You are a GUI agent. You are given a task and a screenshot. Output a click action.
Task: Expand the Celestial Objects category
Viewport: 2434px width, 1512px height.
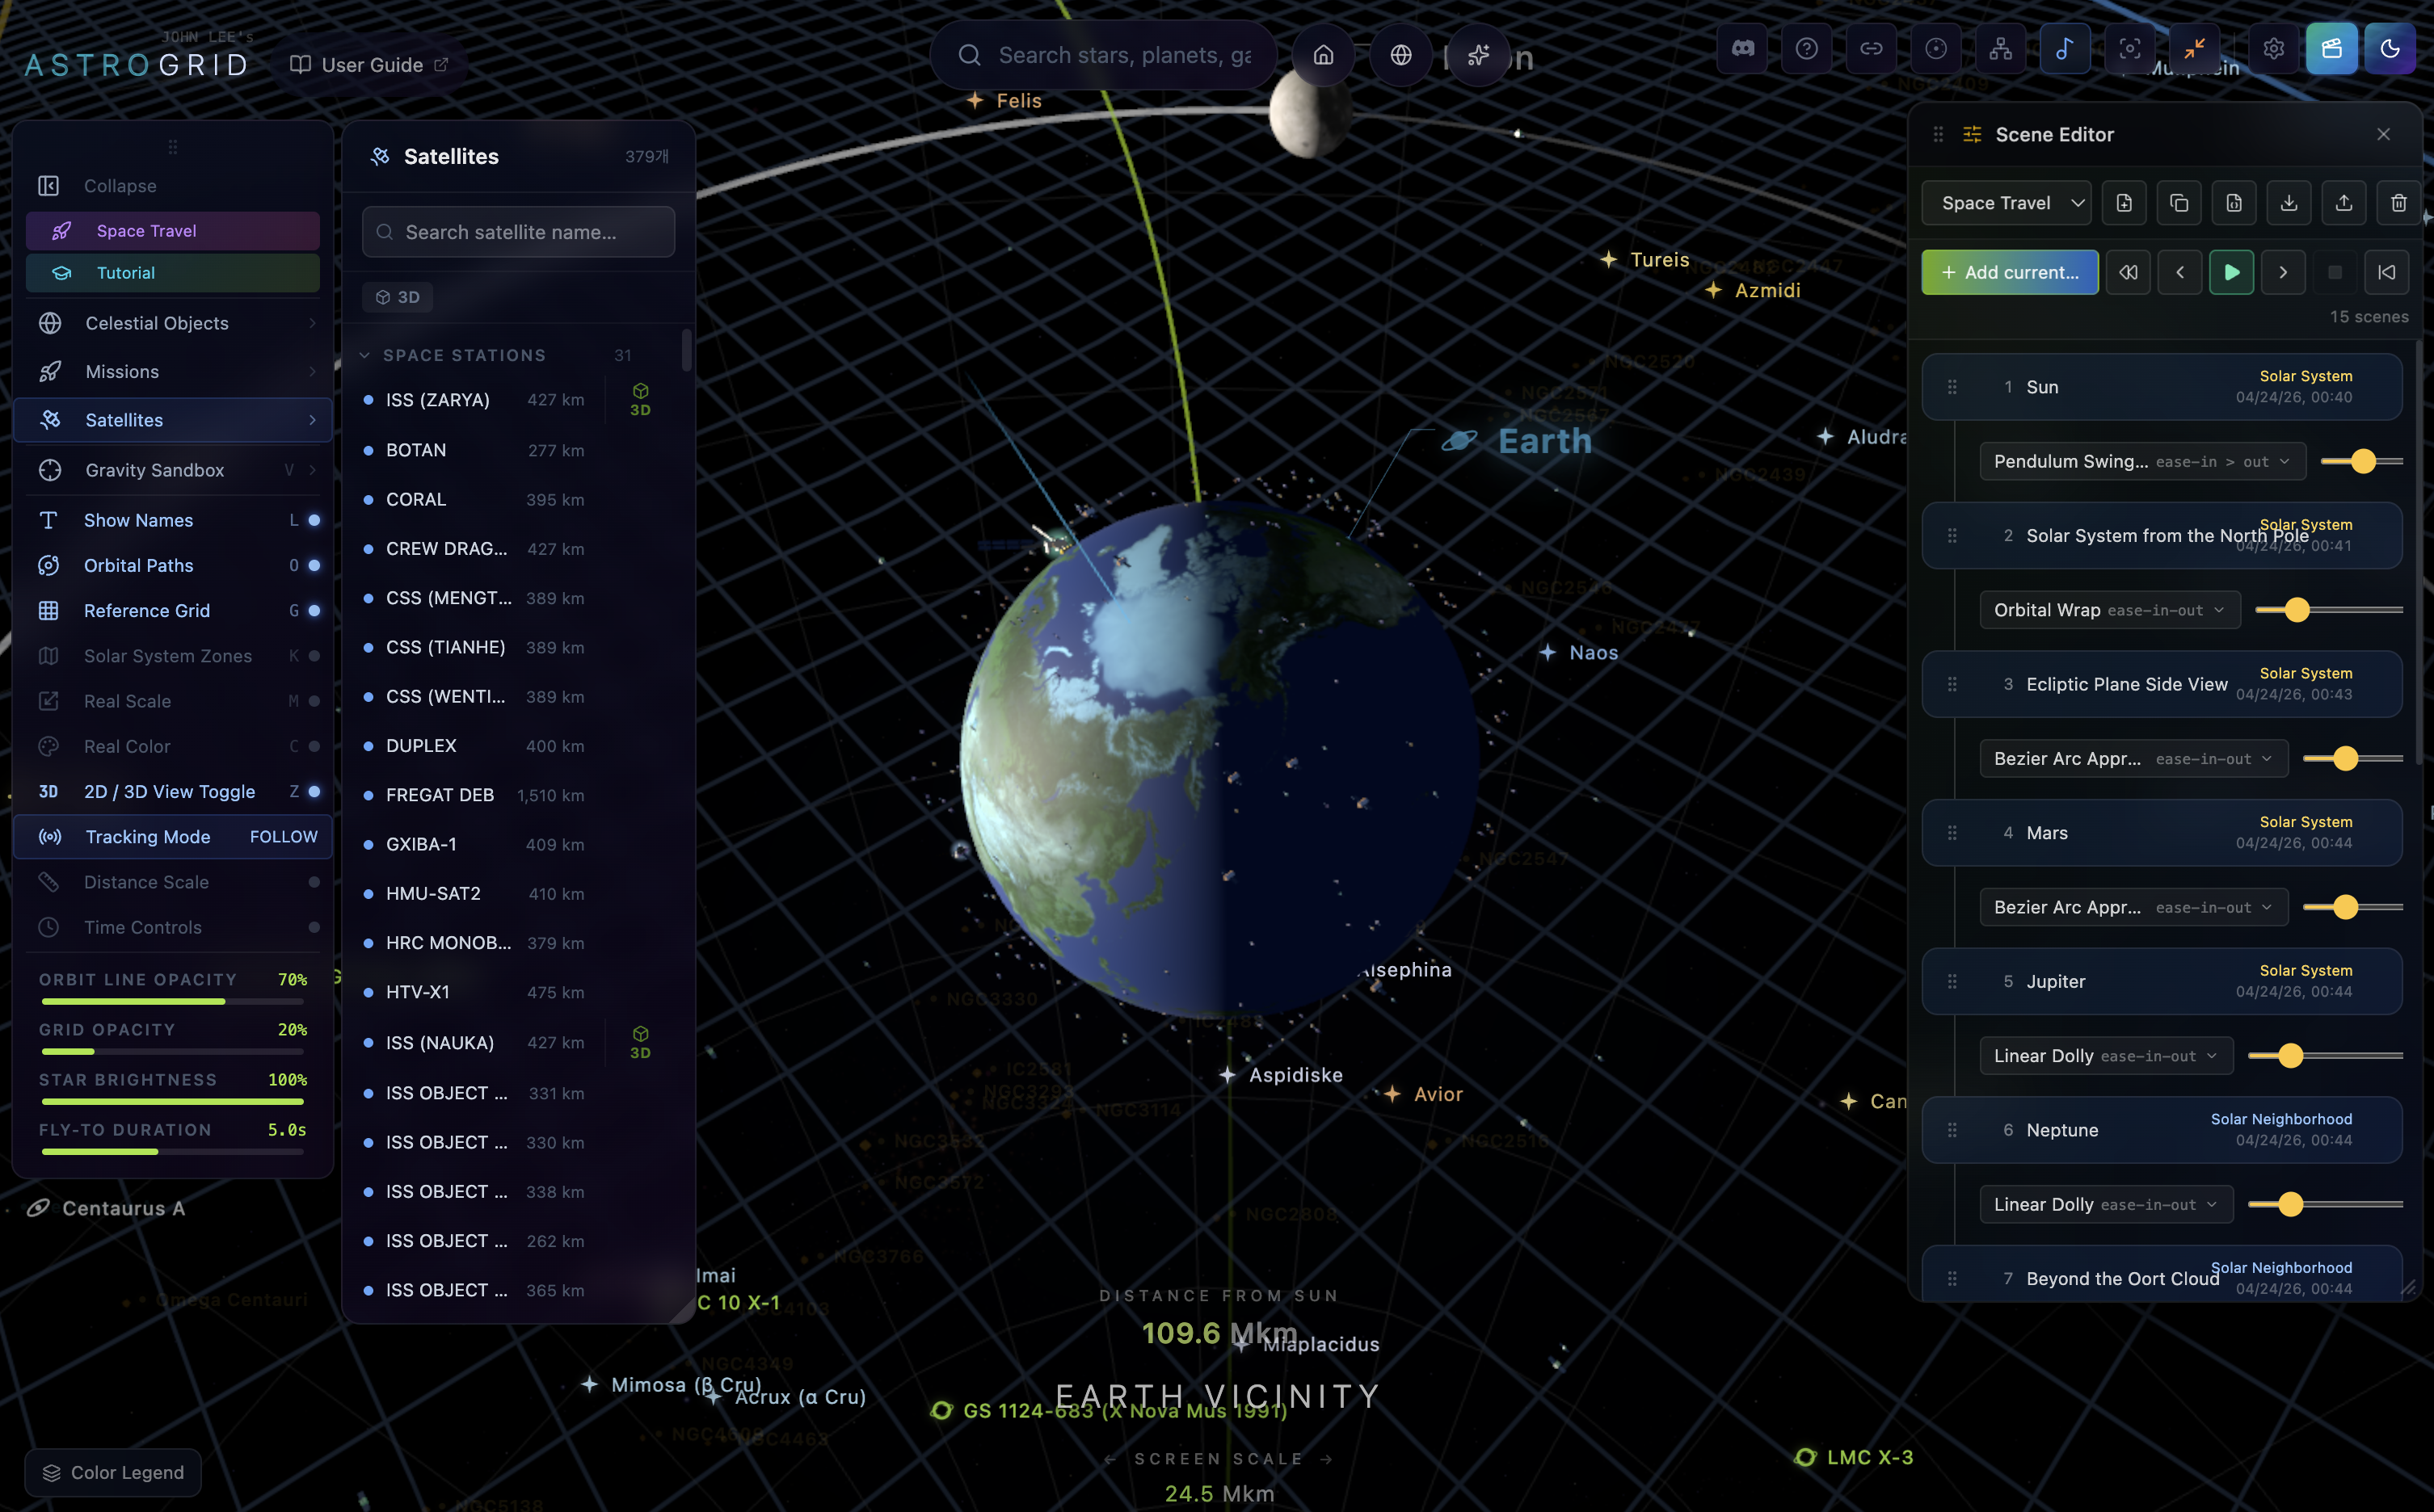click(x=155, y=322)
